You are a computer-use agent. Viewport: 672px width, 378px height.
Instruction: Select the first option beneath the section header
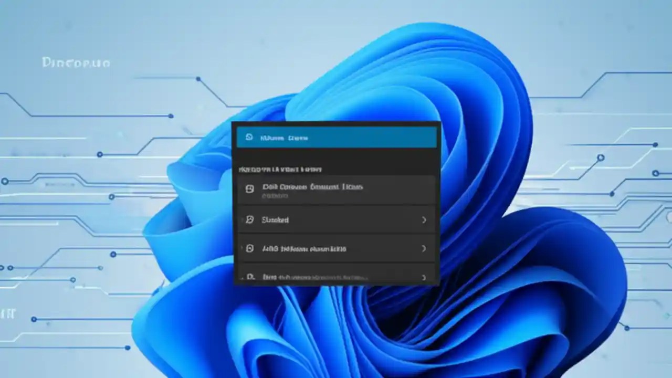tap(336, 190)
